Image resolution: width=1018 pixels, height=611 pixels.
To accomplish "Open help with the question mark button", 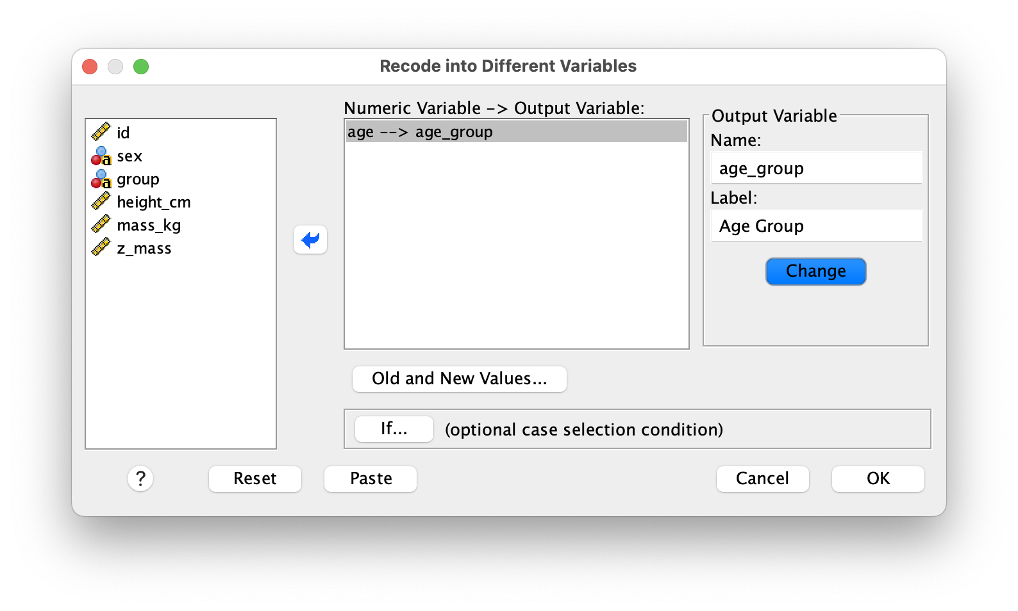I will pos(140,478).
